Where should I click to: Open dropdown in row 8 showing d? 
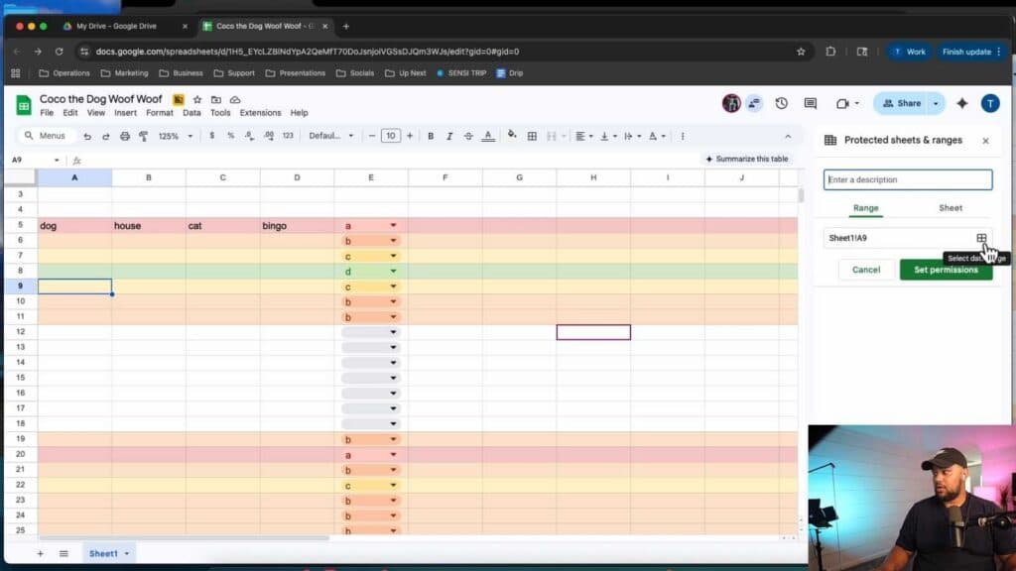point(393,272)
